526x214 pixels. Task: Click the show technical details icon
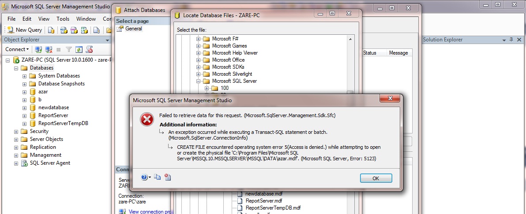pos(167,177)
